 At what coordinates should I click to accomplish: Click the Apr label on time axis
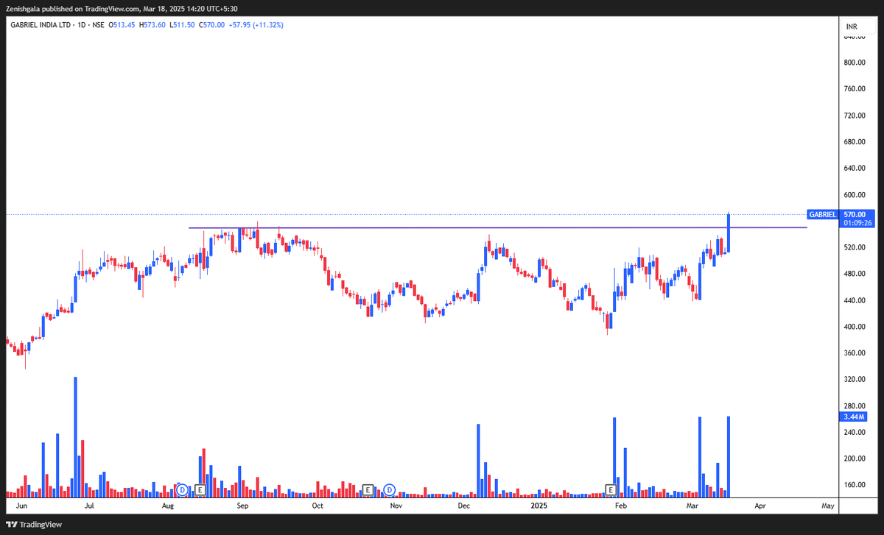point(760,506)
